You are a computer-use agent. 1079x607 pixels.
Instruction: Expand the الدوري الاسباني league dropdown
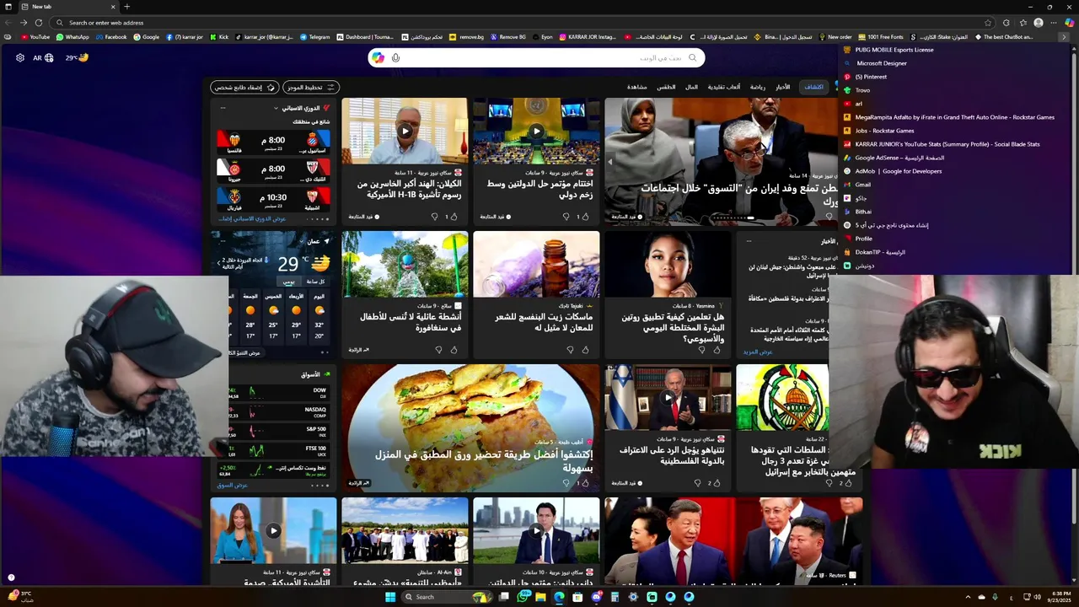(x=276, y=108)
